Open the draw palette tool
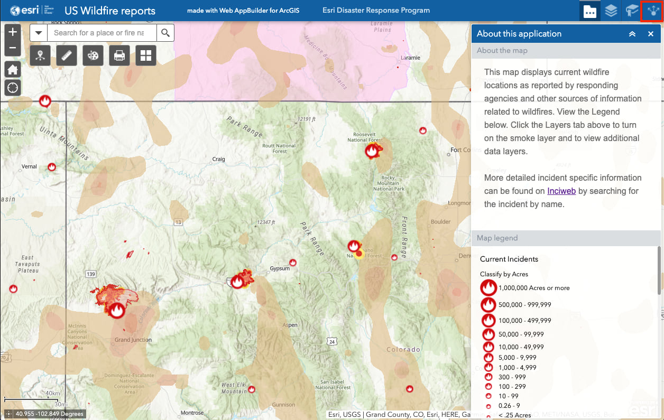This screenshot has width=664, height=420. tap(93, 55)
